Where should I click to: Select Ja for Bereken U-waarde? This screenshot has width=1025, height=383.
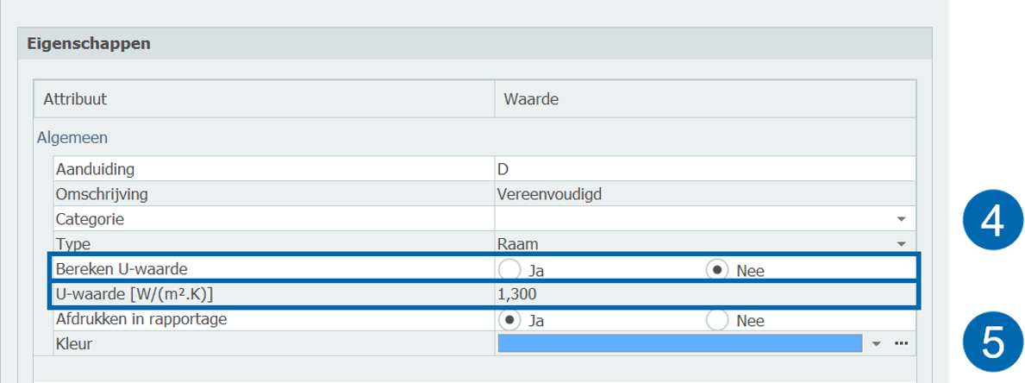511,269
